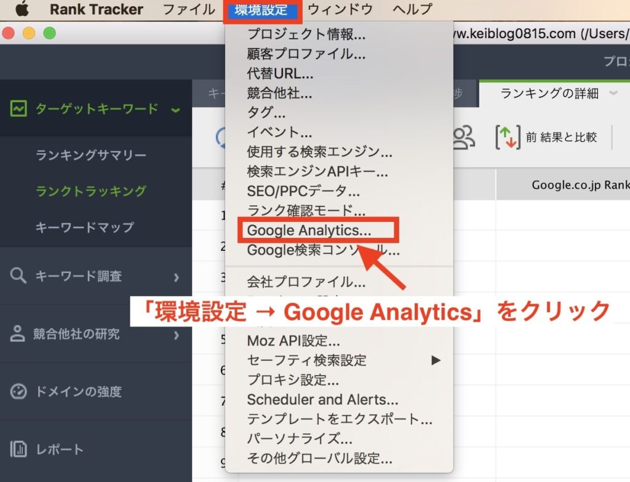Collapse the ターゲットキーワード section chevron
The image size is (630, 482).
pyautogui.click(x=175, y=110)
